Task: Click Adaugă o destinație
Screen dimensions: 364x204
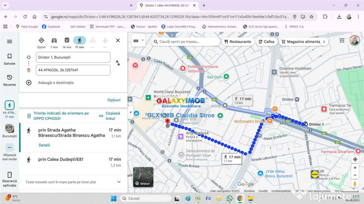Action: [56, 83]
